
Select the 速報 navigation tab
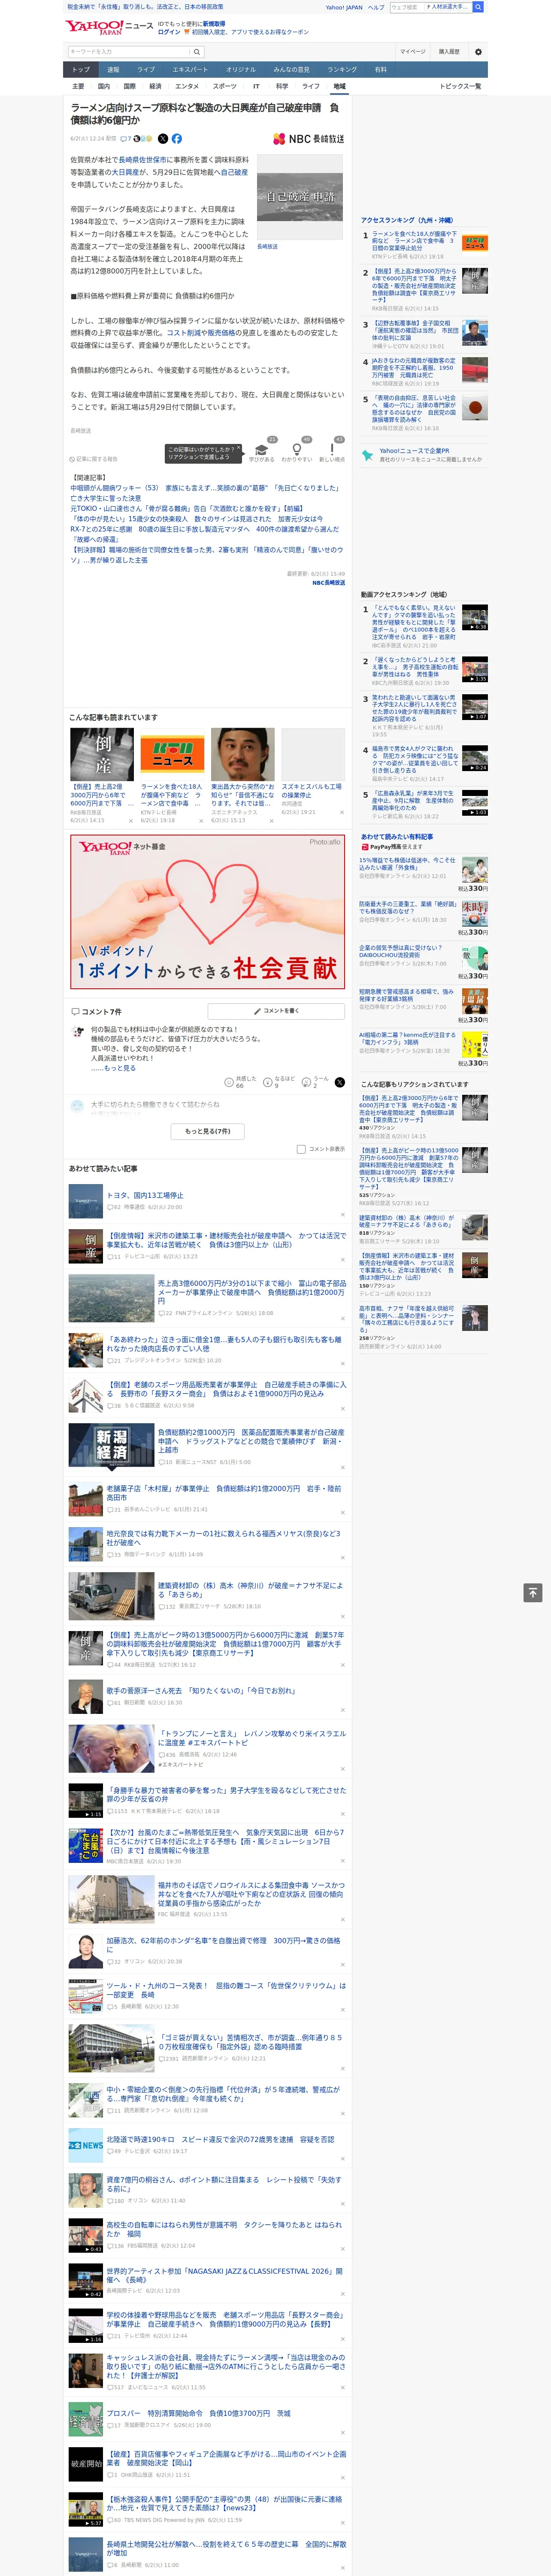(113, 70)
